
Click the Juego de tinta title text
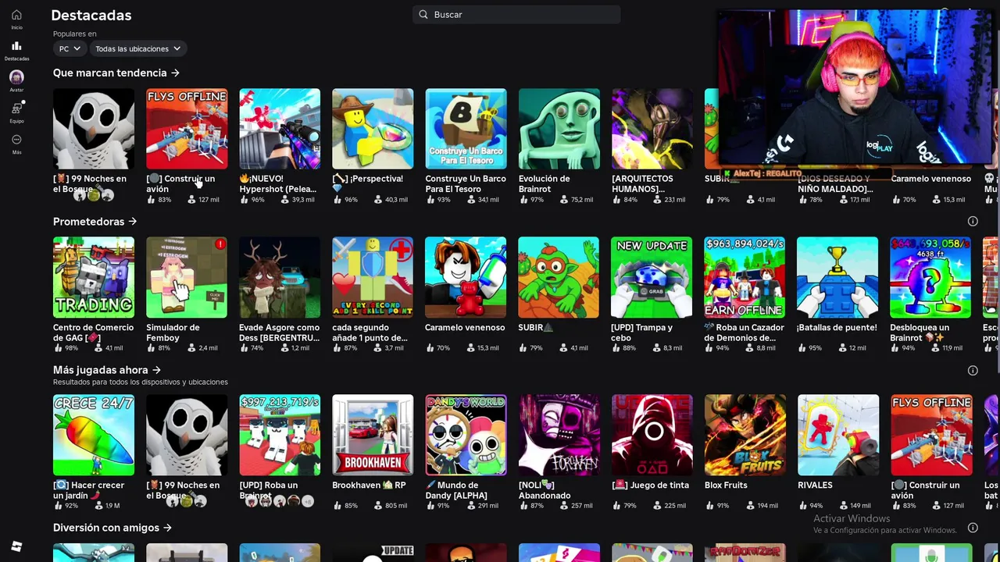click(x=650, y=485)
